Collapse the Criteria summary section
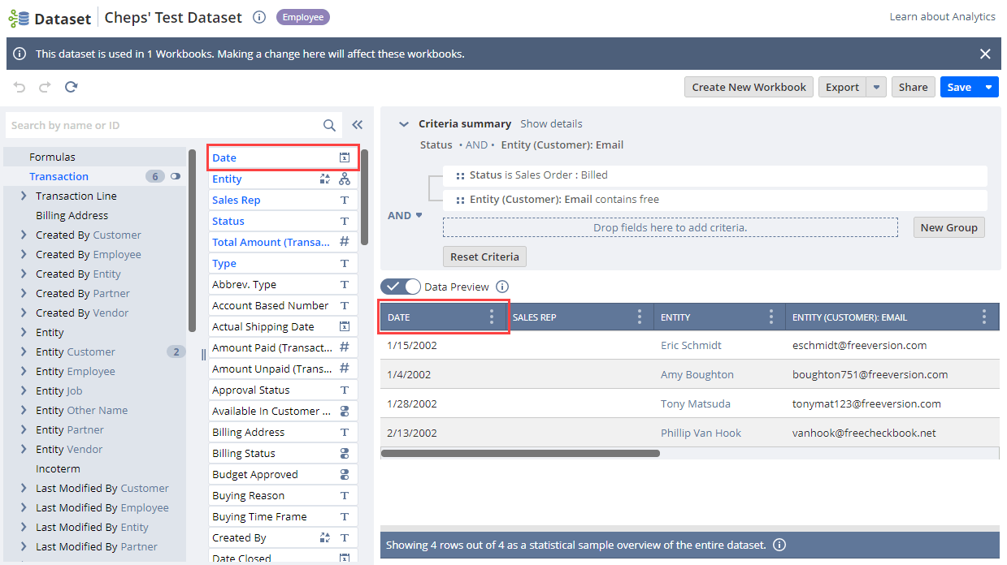 pyautogui.click(x=403, y=124)
